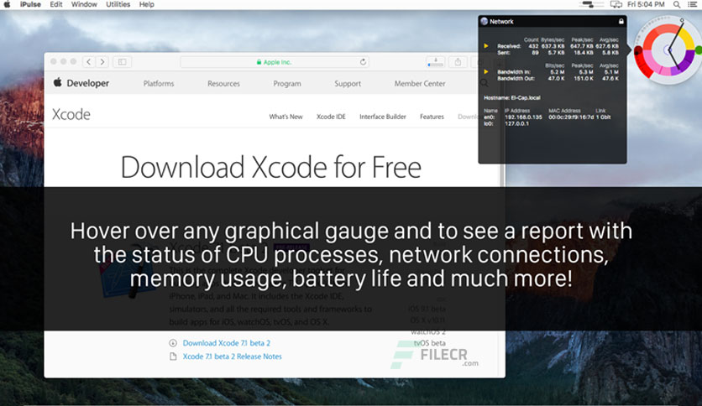This screenshot has height=406, width=702.
Task: Go forward in the Safari window
Action: 102,62
